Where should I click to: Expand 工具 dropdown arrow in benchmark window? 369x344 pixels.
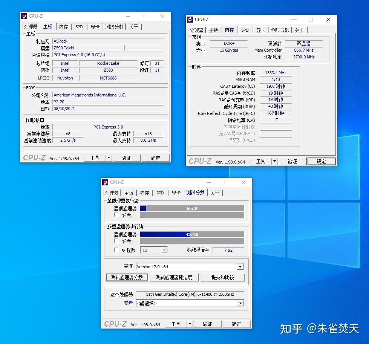(x=190, y=324)
